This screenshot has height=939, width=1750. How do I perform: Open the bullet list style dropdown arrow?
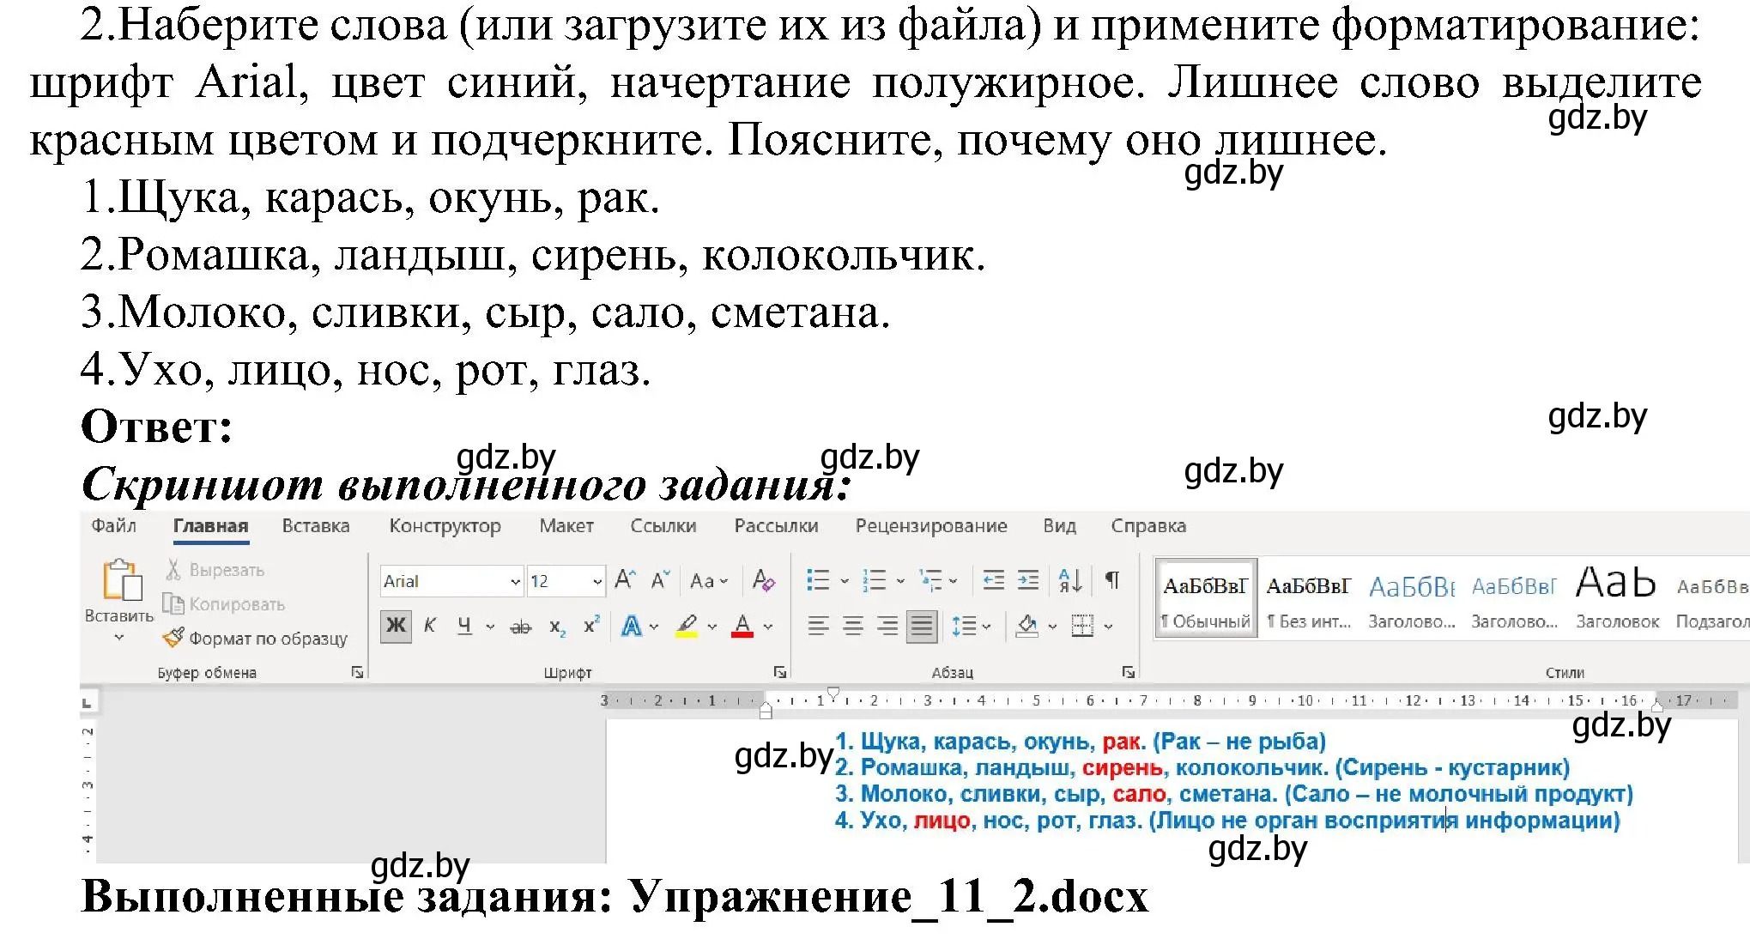point(844,581)
